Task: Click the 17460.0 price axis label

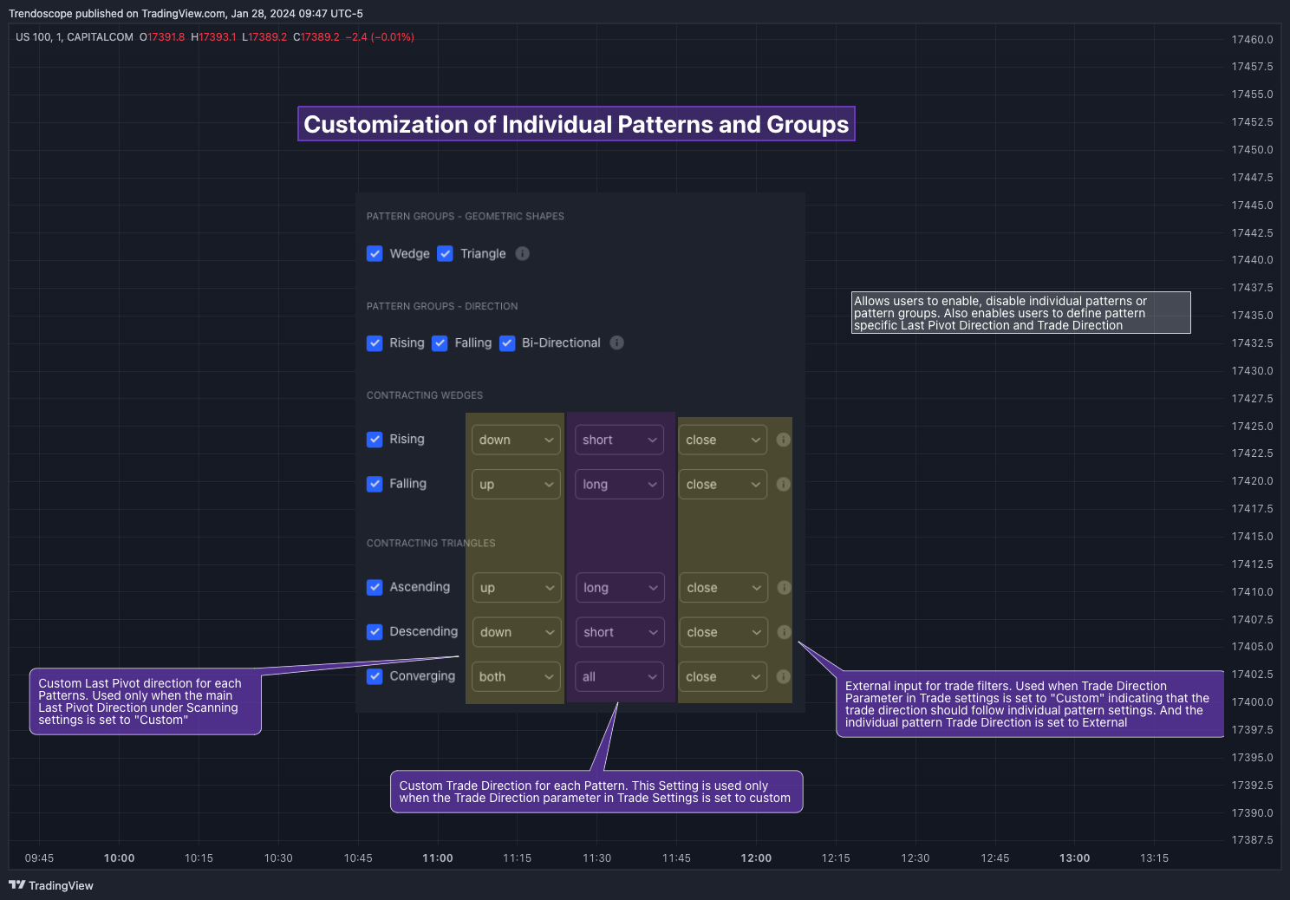Action: click(1252, 39)
